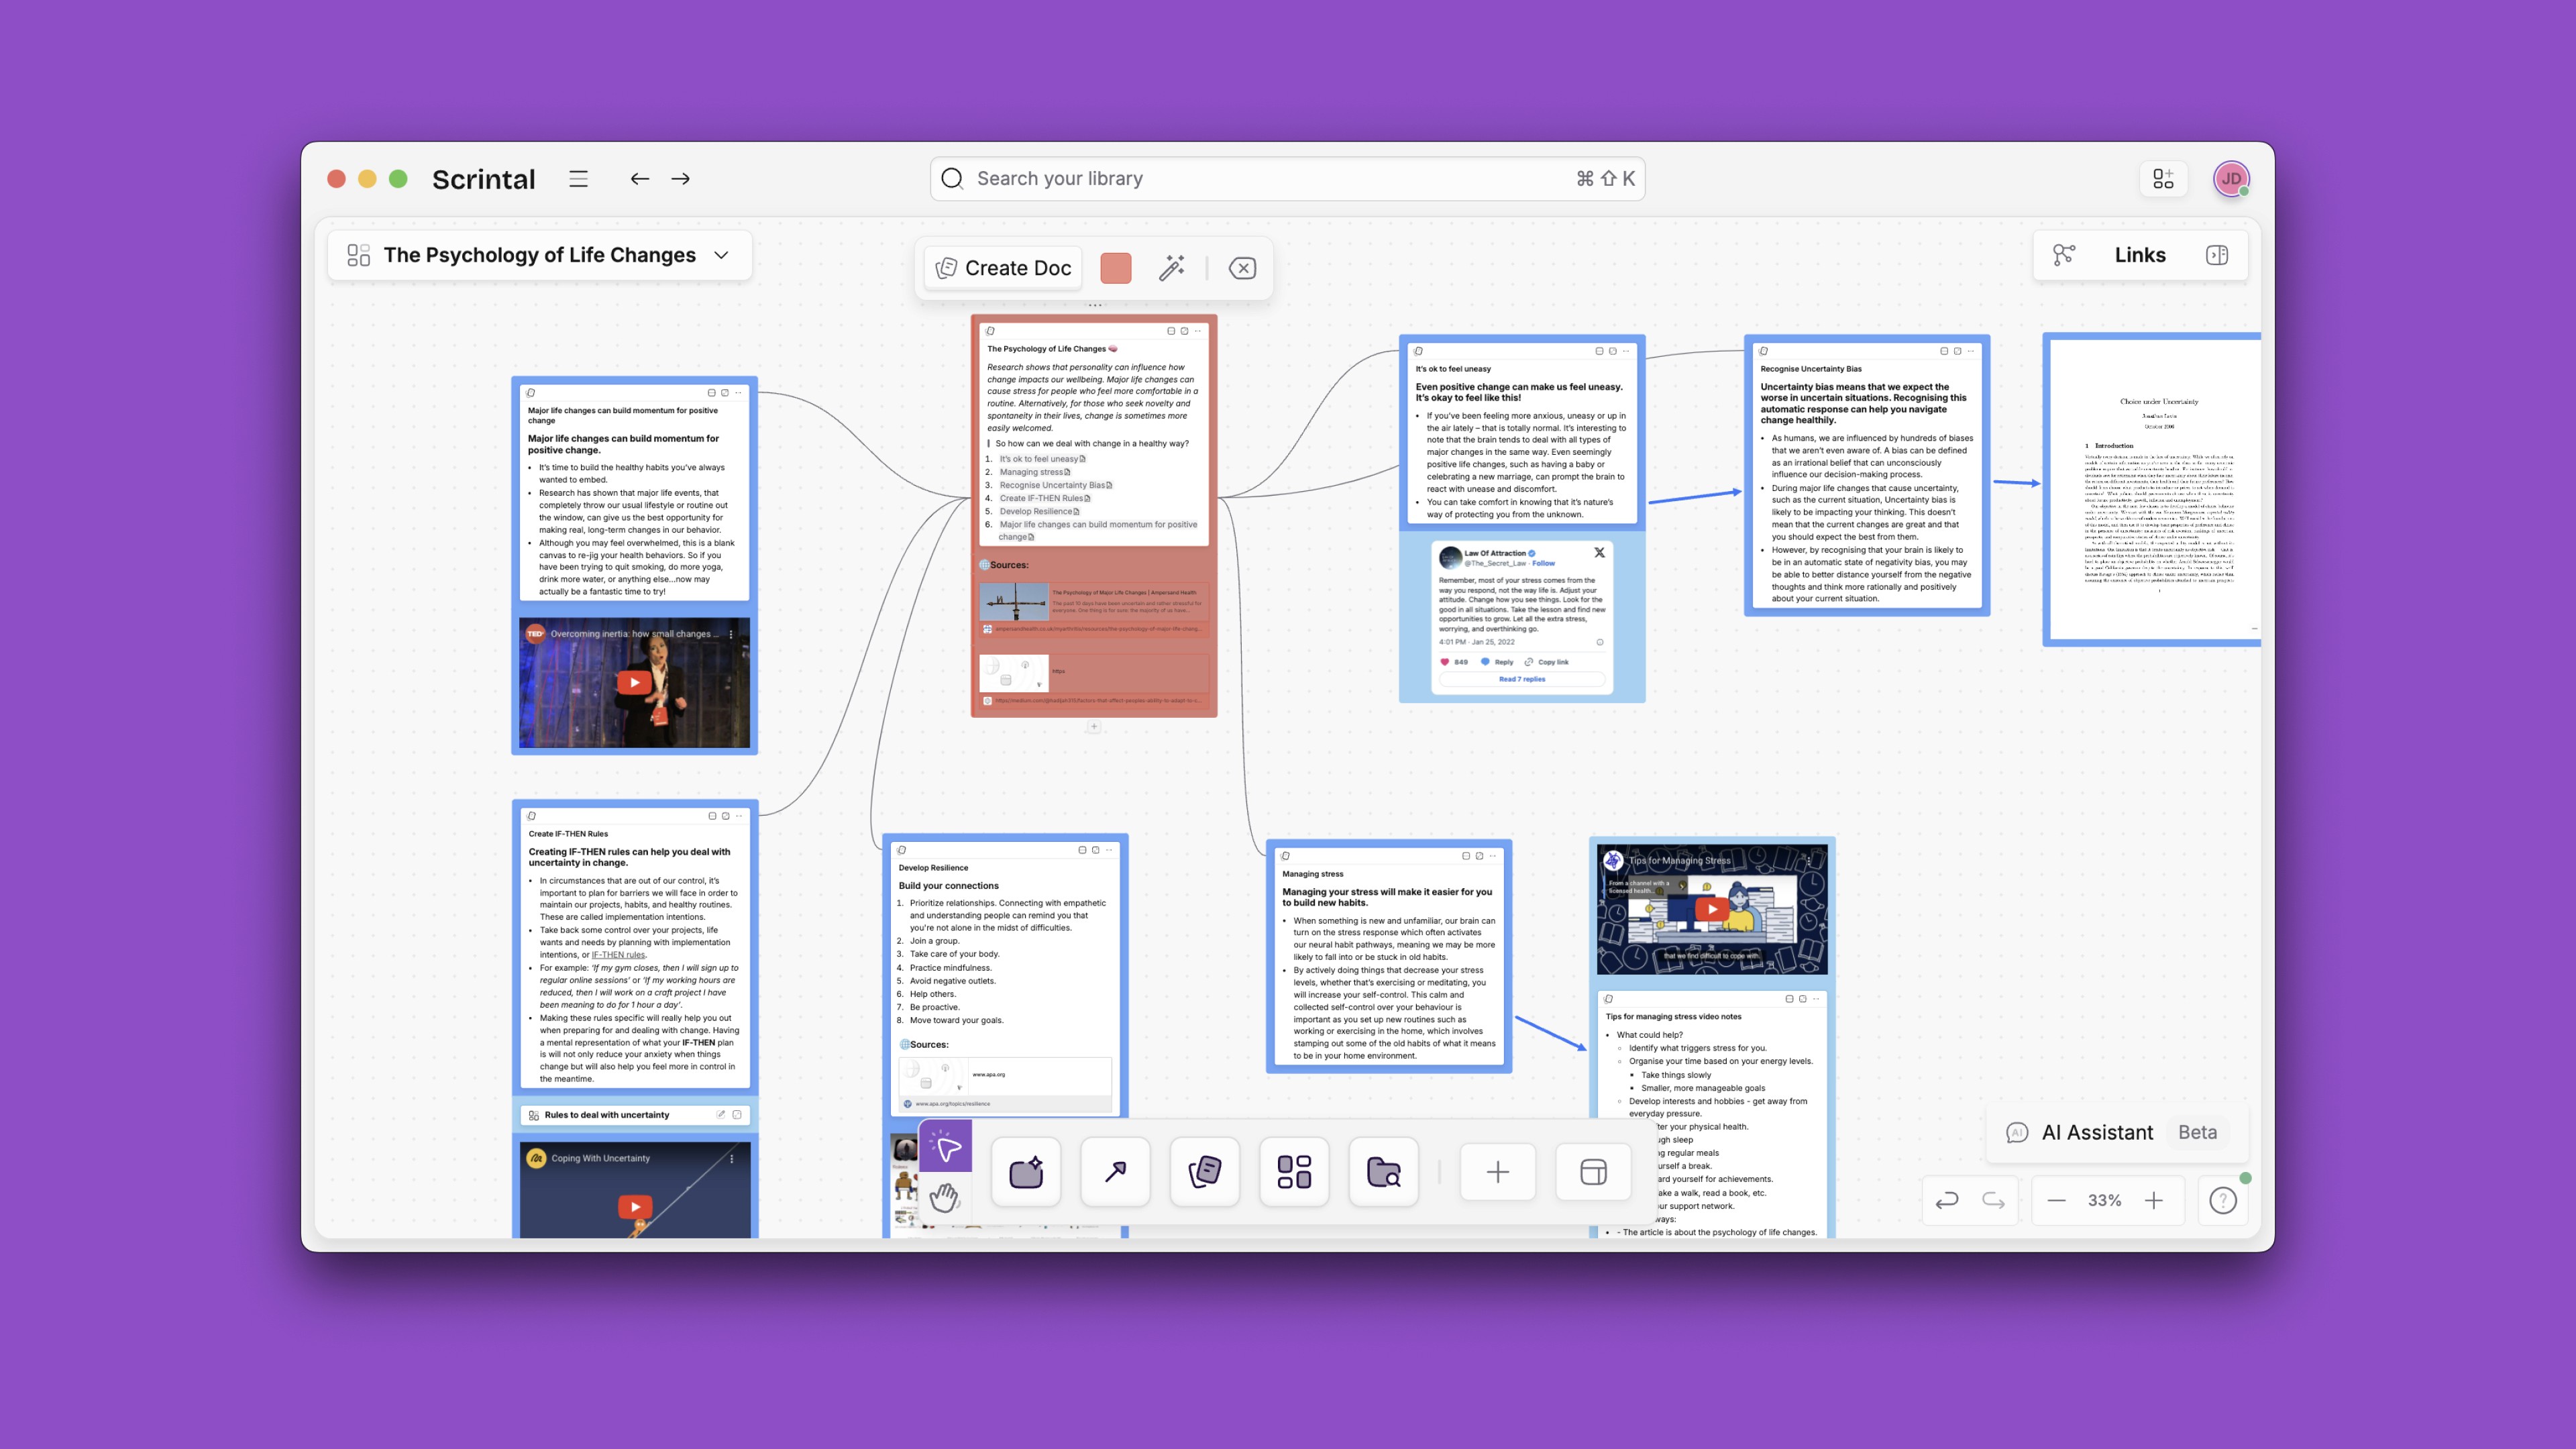2576x1449 pixels.
Task: Select the pointer selection tool
Action: click(x=945, y=1147)
